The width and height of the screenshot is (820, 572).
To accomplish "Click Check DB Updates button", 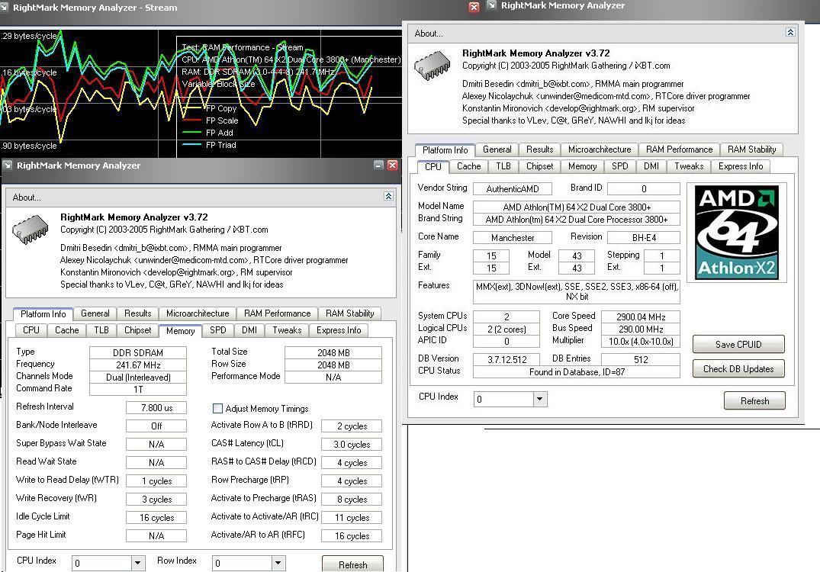I will click(738, 368).
